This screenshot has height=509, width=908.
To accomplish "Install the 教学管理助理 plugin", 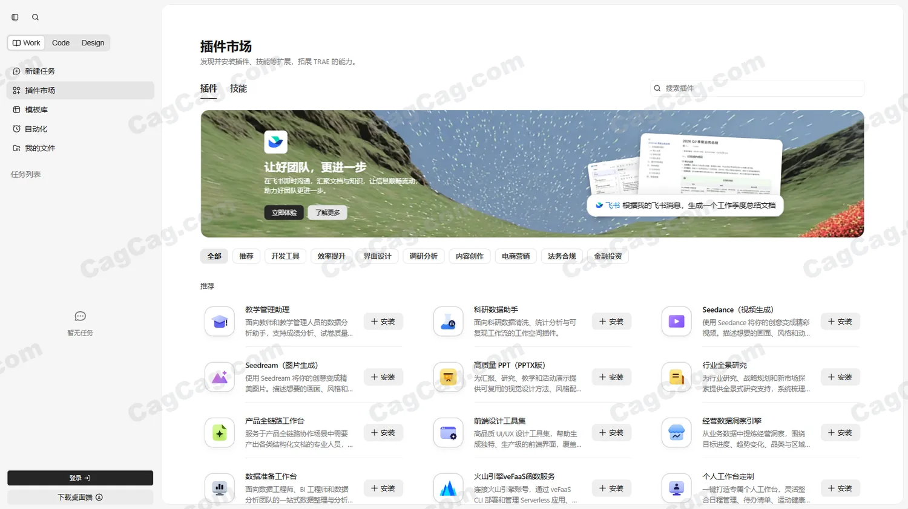I will (383, 322).
